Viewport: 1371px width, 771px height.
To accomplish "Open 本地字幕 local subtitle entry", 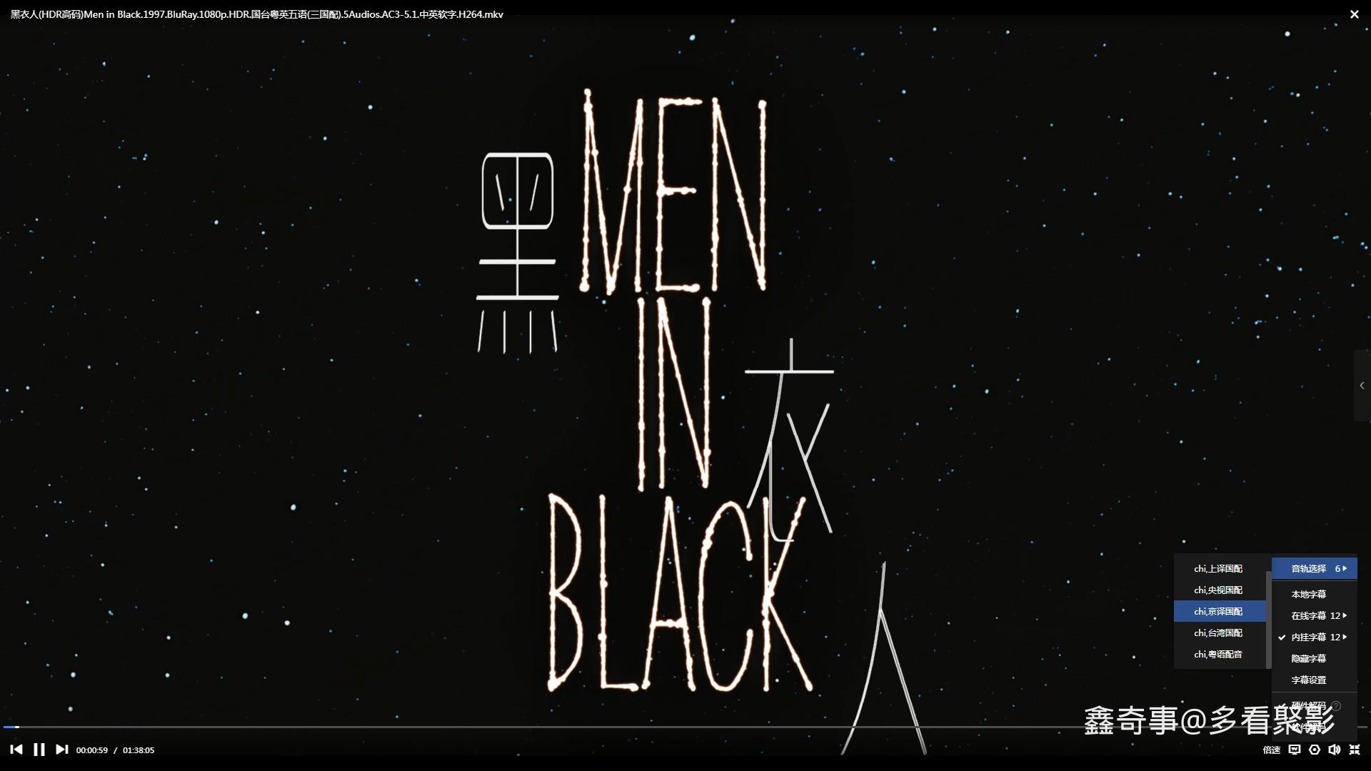I will click(x=1308, y=594).
